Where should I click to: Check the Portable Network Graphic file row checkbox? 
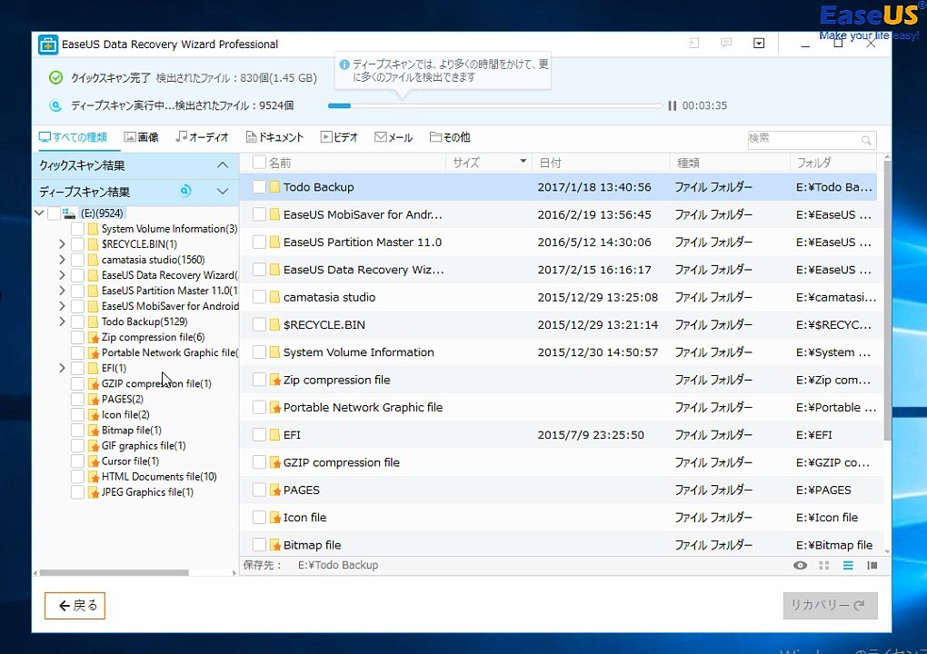(x=259, y=407)
